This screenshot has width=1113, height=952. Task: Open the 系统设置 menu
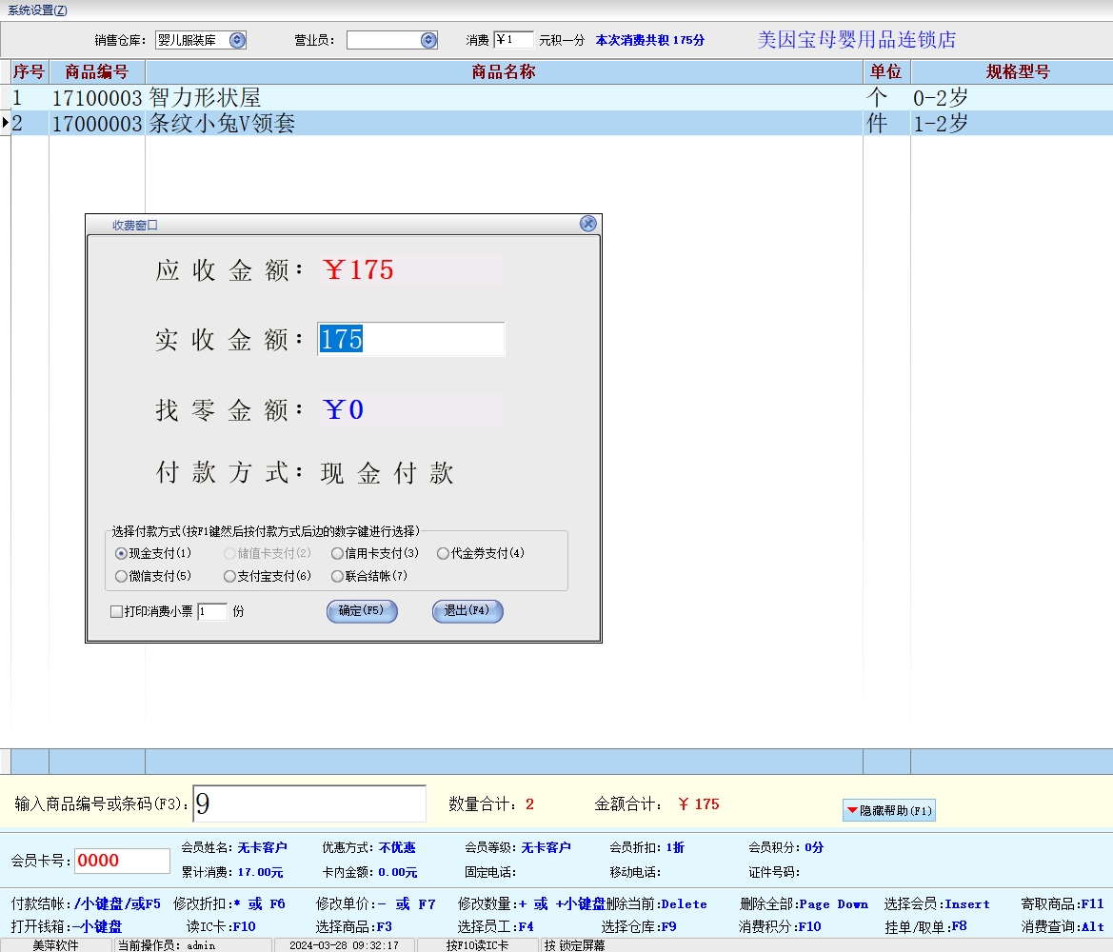37,10
